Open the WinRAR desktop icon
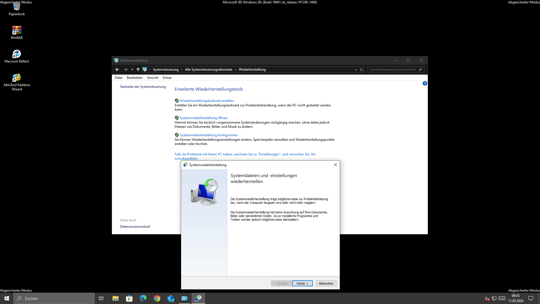Screen dimensions: 540x304 [17, 30]
